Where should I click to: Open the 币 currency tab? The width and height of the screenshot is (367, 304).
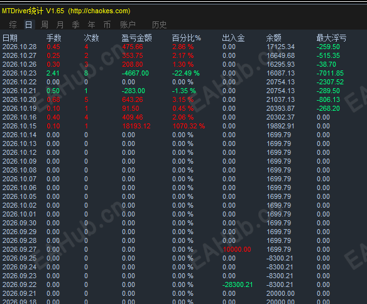(x=107, y=25)
